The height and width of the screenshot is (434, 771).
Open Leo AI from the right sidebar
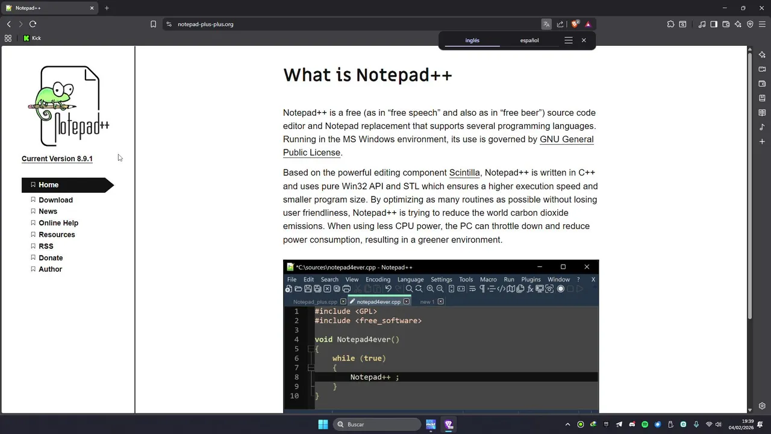click(x=762, y=55)
